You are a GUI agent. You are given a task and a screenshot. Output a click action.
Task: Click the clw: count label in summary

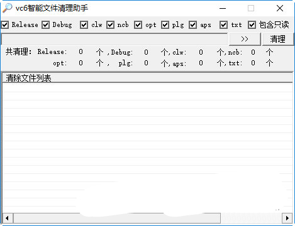pyautogui.click(x=179, y=52)
